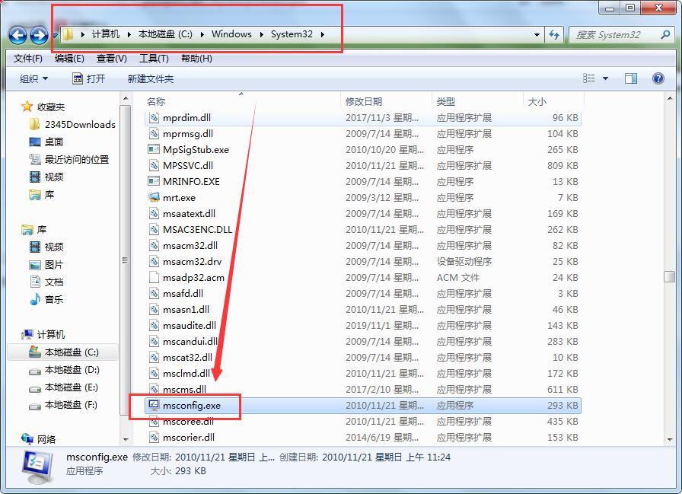682x494 pixels.
Task: Expand the arrow after Windows in breadcrumb
Action: (x=261, y=34)
